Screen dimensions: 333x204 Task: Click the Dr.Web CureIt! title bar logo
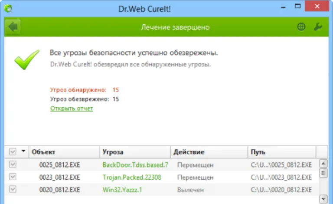point(8,9)
